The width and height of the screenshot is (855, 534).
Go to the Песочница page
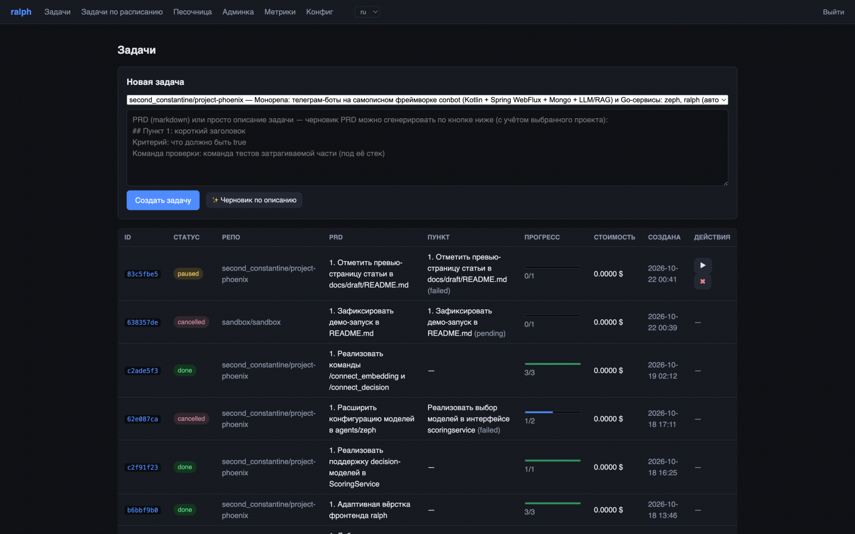[192, 12]
